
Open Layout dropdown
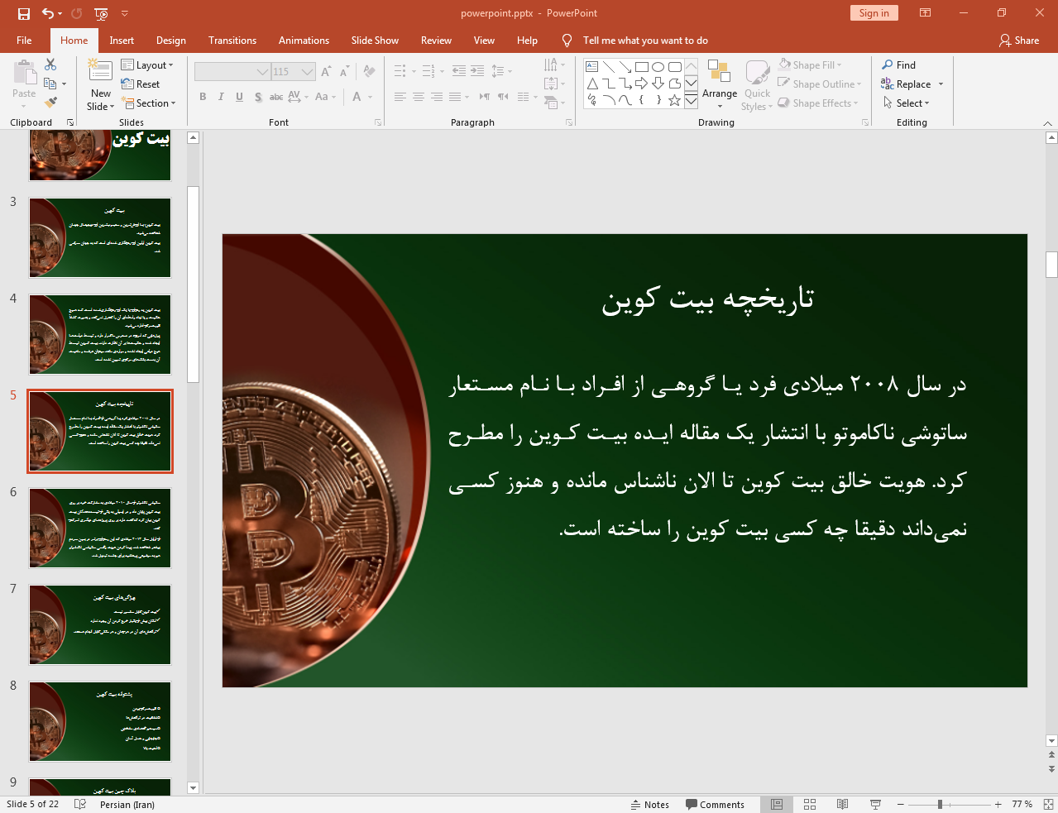(x=147, y=65)
